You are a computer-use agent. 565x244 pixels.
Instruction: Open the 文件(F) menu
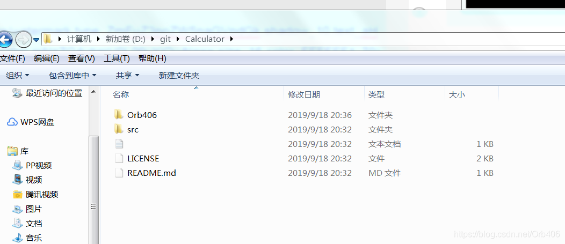point(12,58)
